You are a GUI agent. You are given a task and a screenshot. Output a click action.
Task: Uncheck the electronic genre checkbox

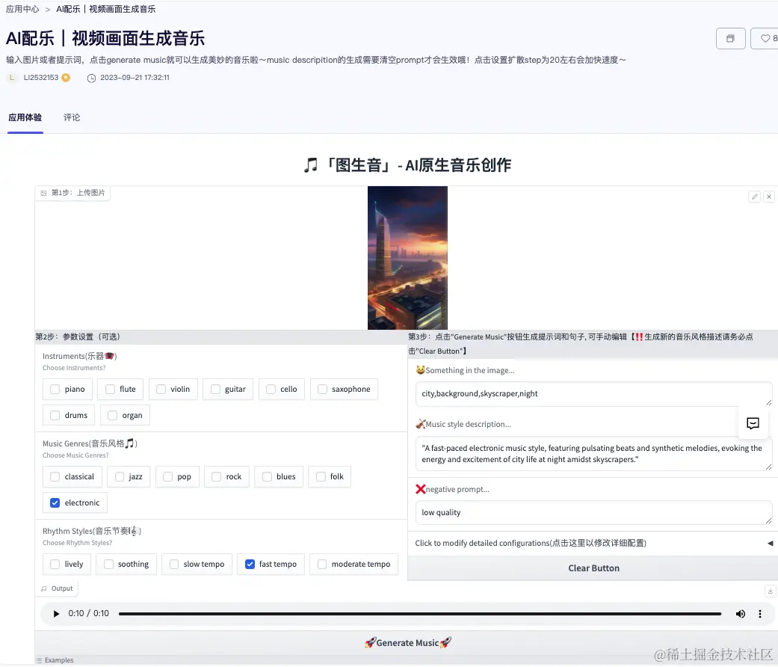55,502
